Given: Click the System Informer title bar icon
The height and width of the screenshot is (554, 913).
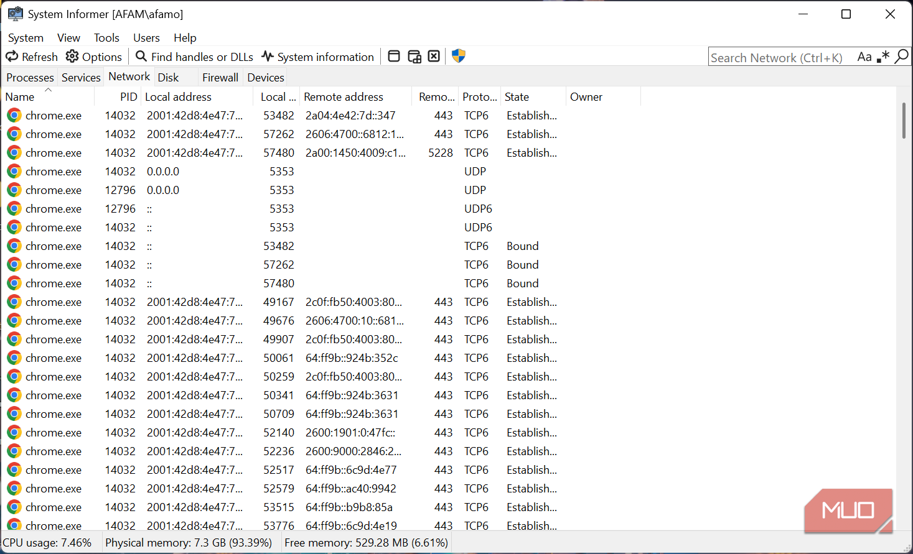Looking at the screenshot, I should (15, 14).
